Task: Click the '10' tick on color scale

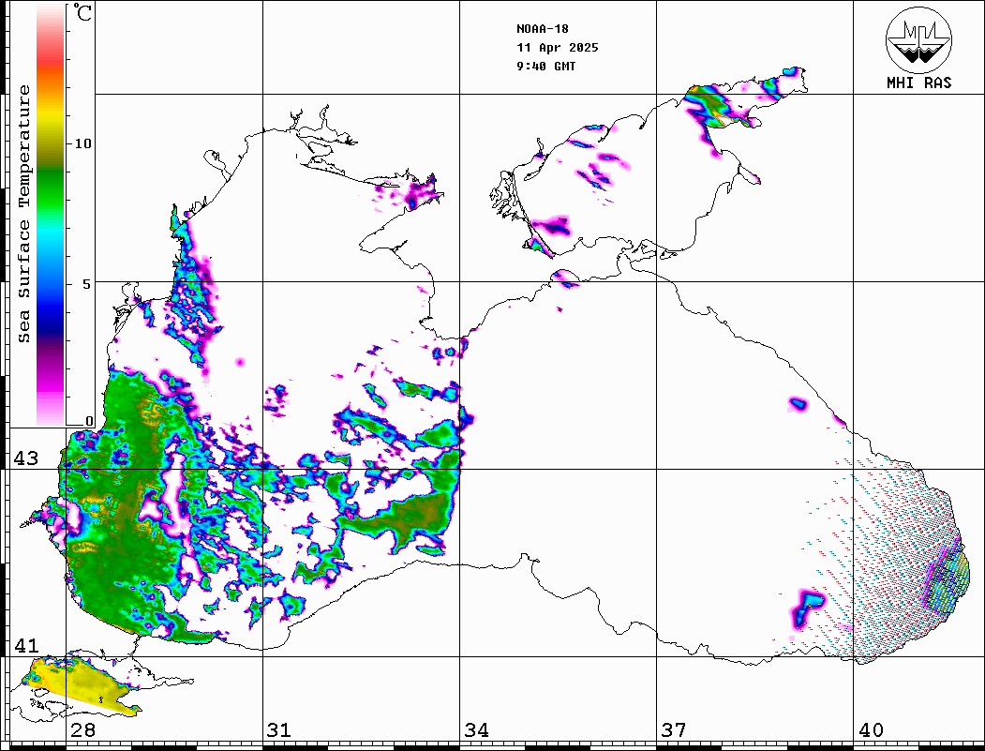Action: (x=82, y=143)
